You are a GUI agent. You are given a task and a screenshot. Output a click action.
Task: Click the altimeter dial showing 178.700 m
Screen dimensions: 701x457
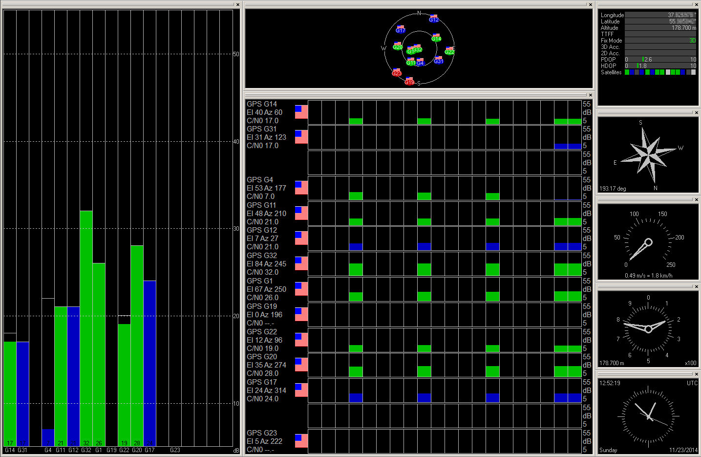coord(648,328)
